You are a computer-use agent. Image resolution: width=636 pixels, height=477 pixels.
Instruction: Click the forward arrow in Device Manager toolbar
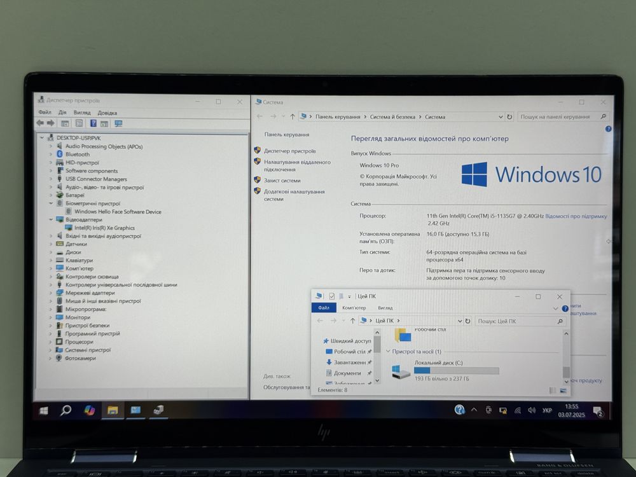coord(51,123)
